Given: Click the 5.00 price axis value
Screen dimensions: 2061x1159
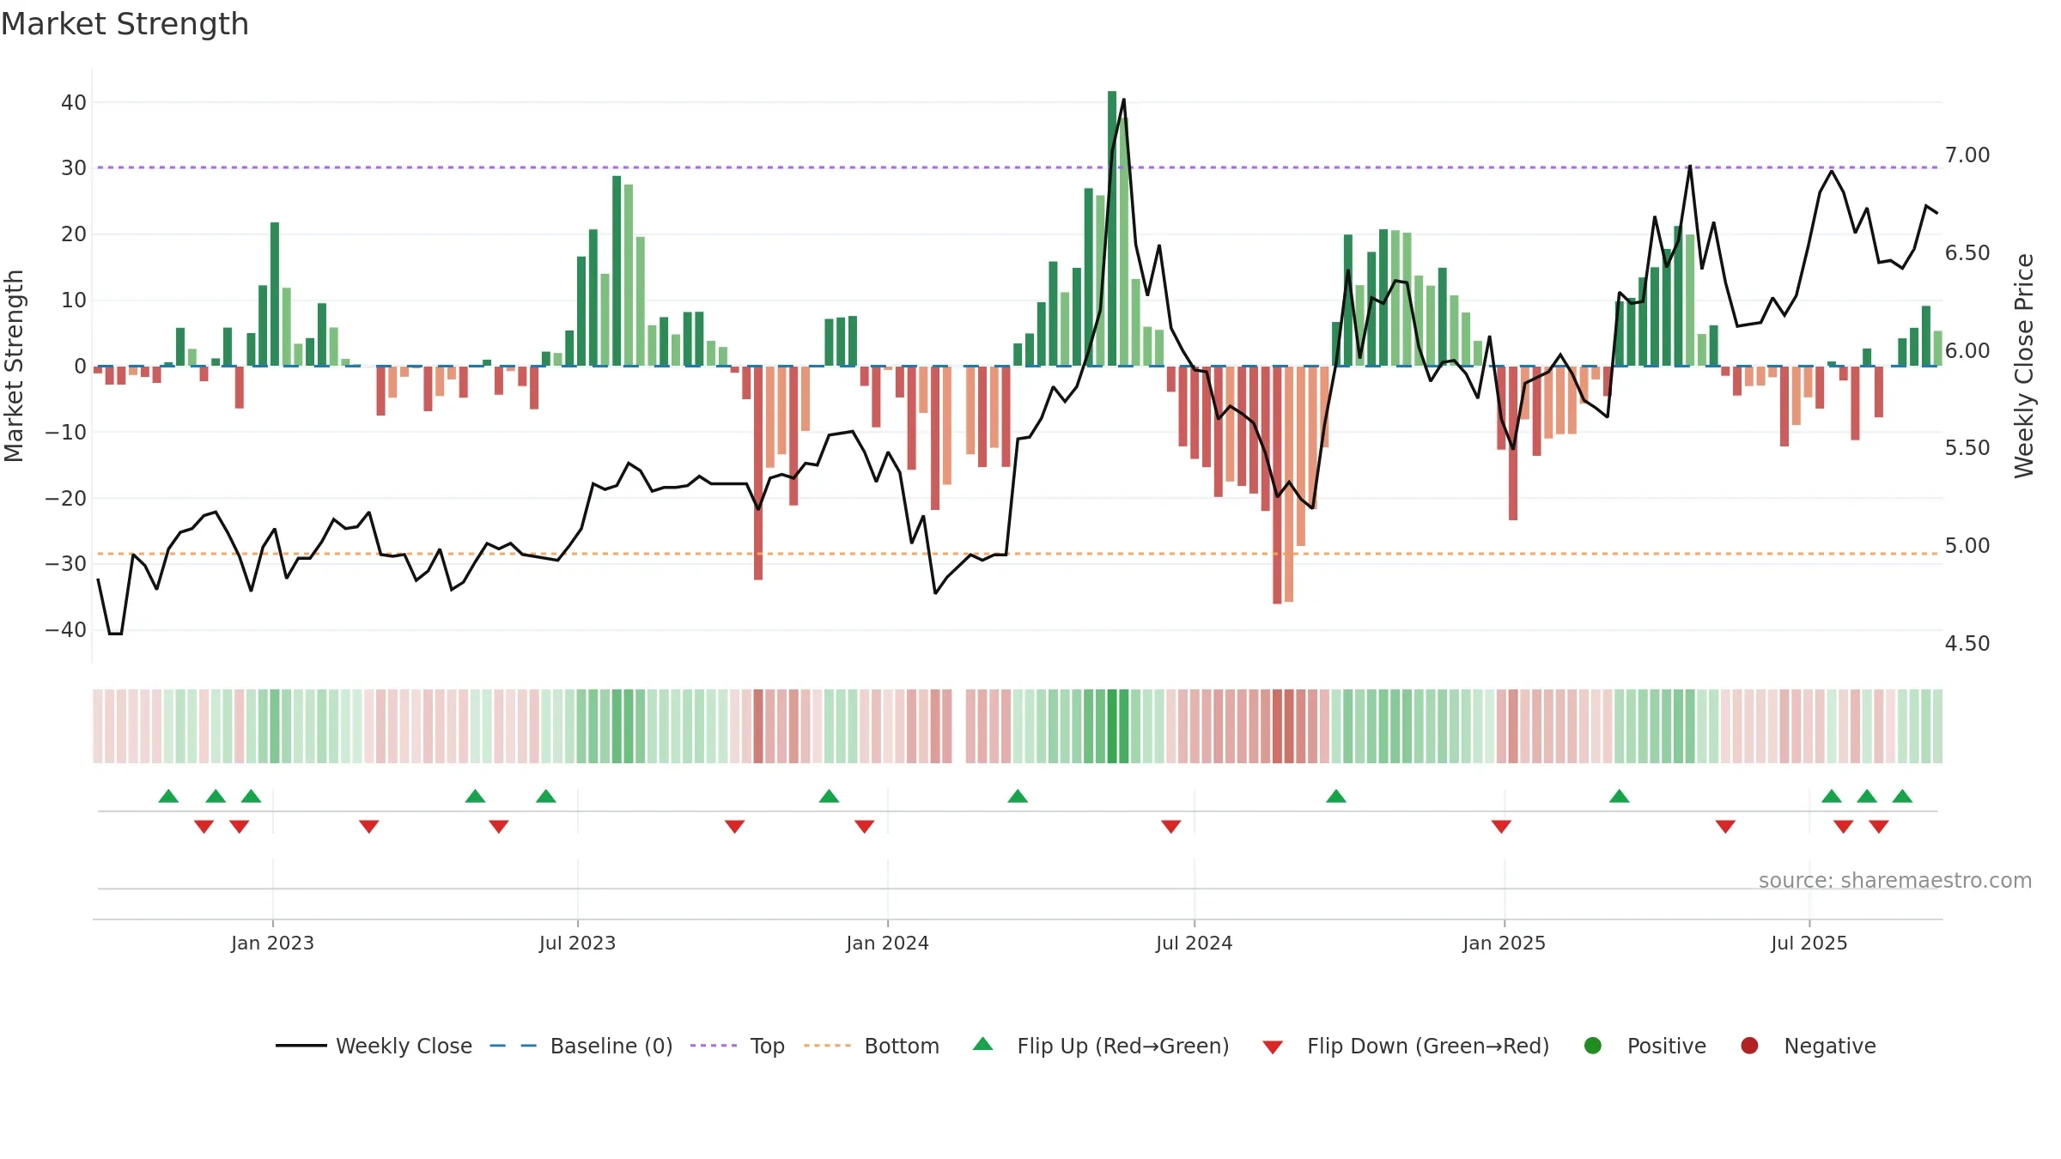Looking at the screenshot, I should pos(1967,546).
